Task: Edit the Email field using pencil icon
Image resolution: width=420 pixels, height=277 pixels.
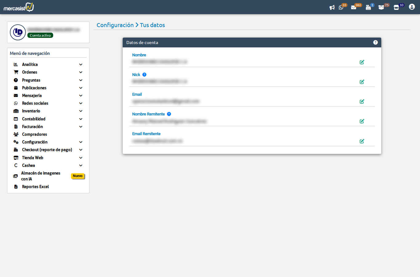Action: [362, 102]
